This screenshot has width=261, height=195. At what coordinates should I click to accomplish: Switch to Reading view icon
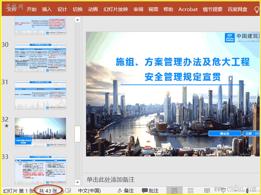coord(207,191)
